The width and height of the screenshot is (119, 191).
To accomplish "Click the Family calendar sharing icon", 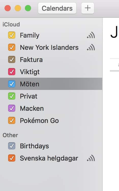I will point(91,35).
